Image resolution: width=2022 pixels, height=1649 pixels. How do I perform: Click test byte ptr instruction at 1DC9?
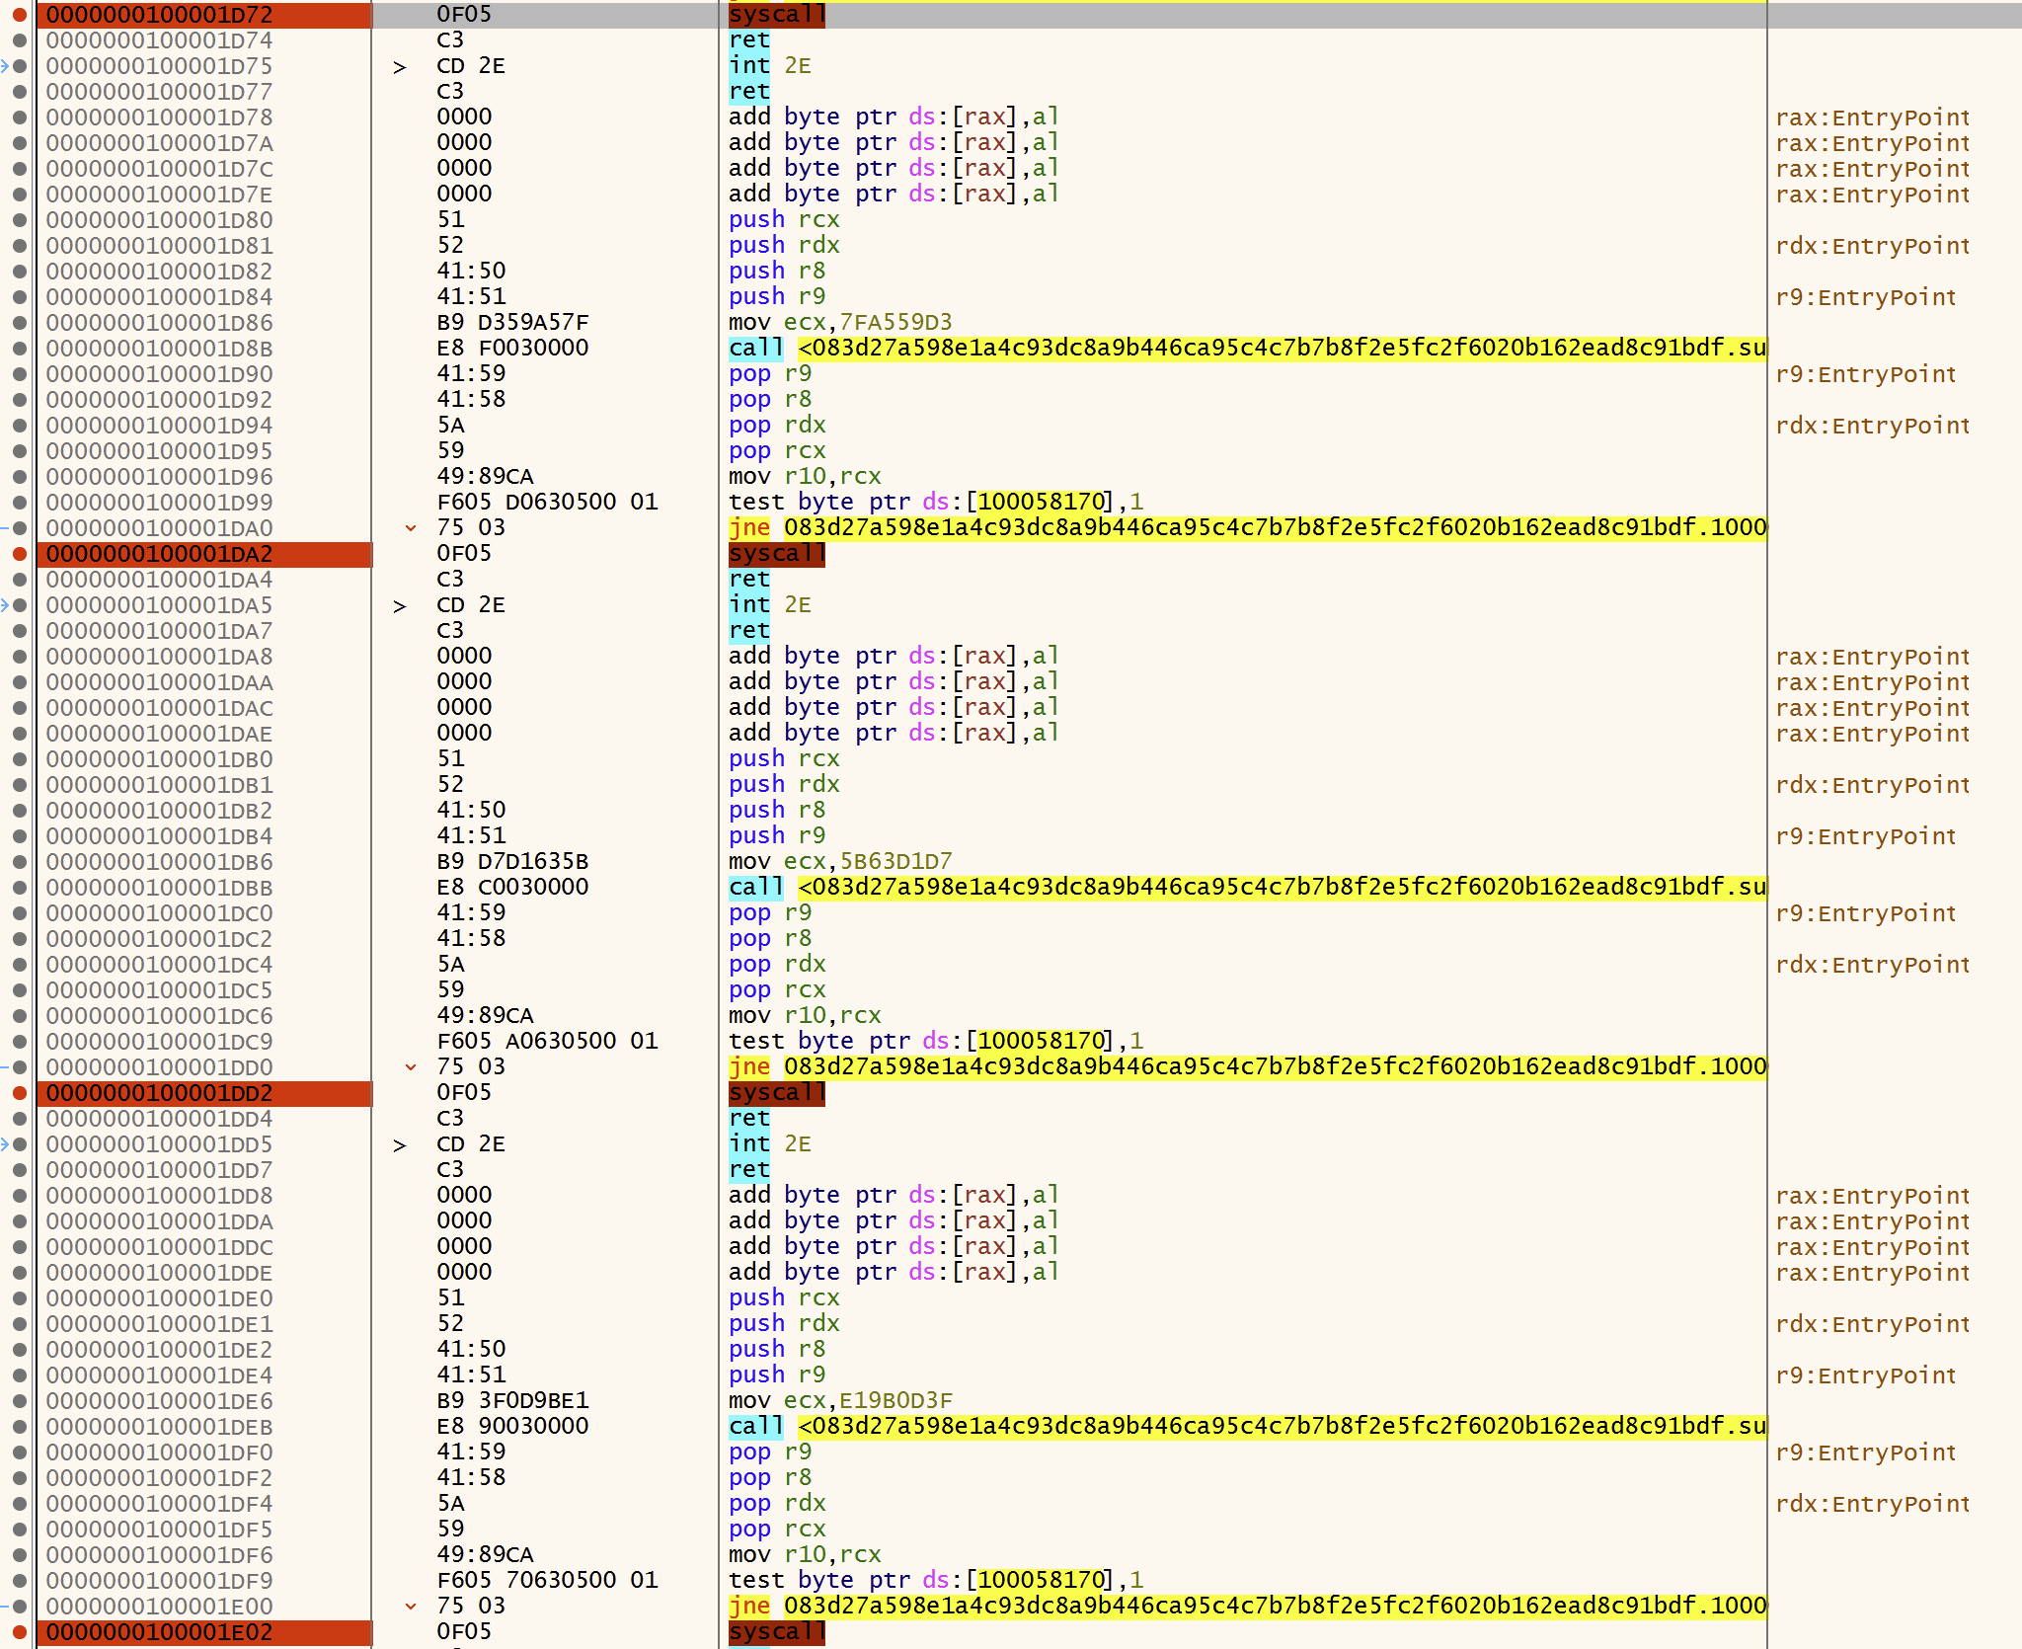[x=936, y=1042]
